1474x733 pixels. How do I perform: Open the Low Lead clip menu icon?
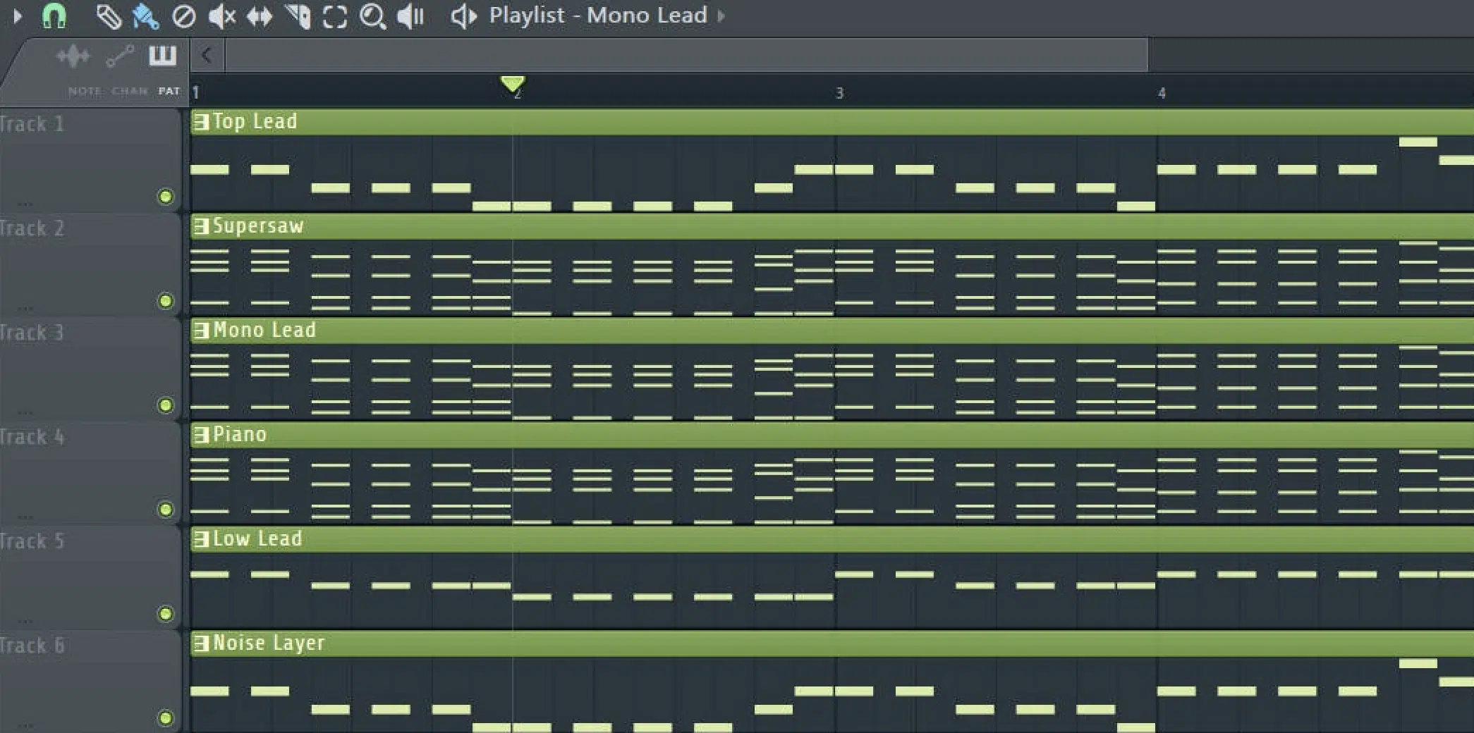[201, 539]
